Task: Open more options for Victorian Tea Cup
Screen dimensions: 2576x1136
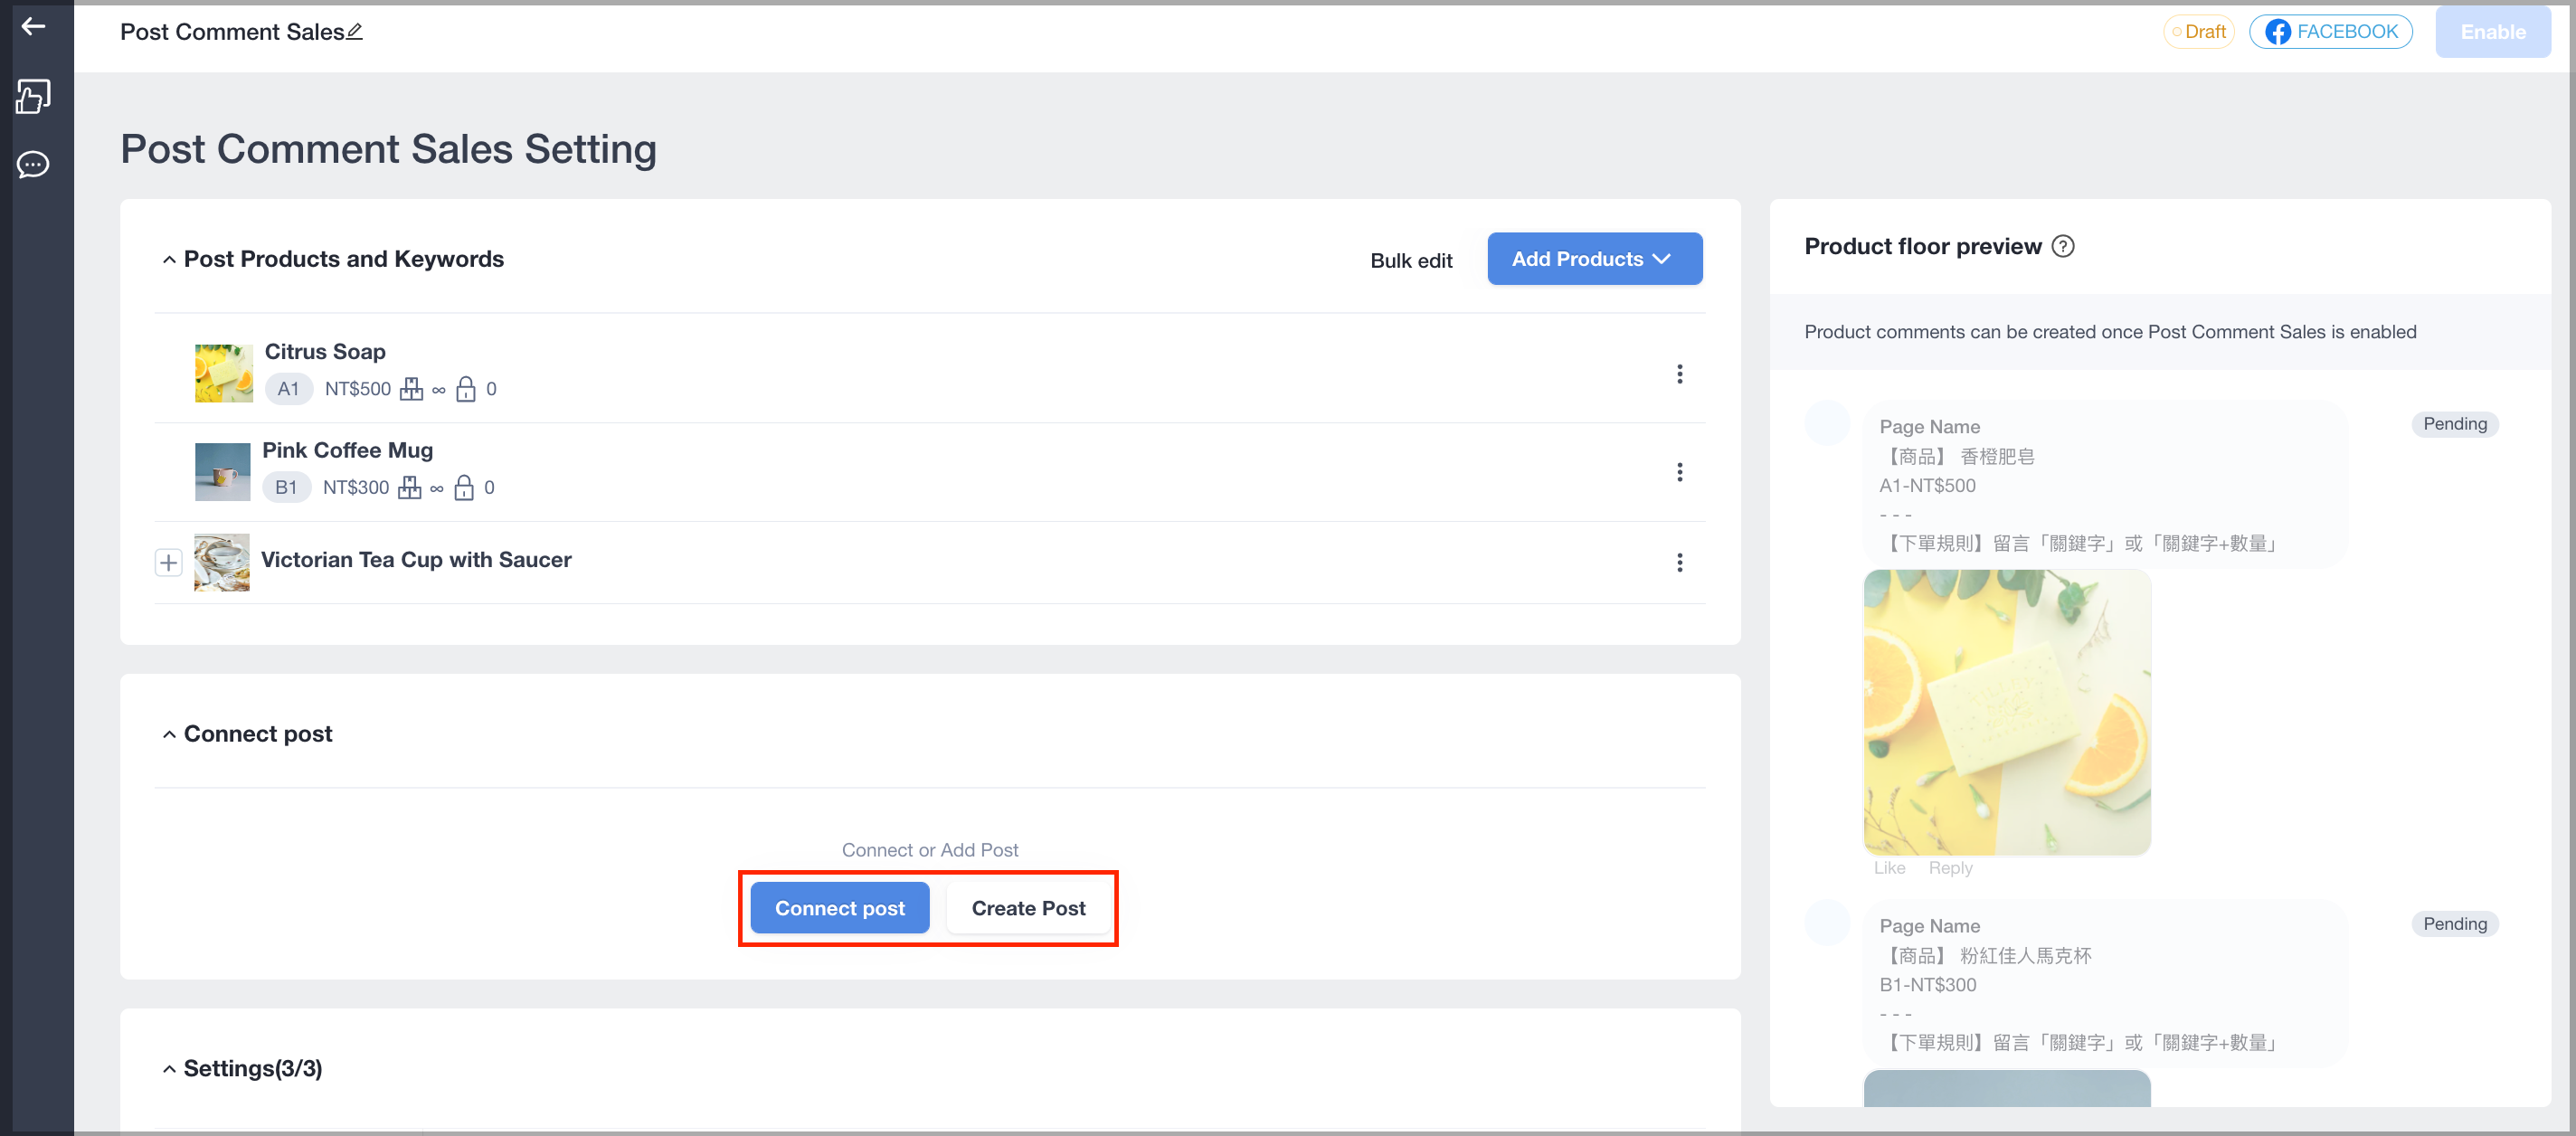Action: pos(1680,563)
